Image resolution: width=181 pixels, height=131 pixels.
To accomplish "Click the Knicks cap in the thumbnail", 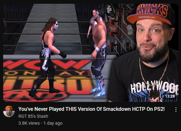I will pyautogui.click(x=151, y=13).
